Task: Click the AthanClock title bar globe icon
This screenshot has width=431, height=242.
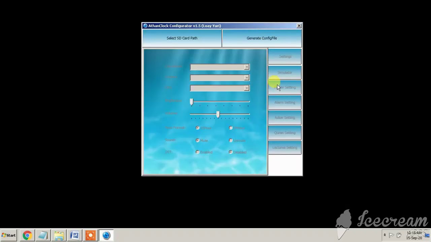Action: pos(145,26)
